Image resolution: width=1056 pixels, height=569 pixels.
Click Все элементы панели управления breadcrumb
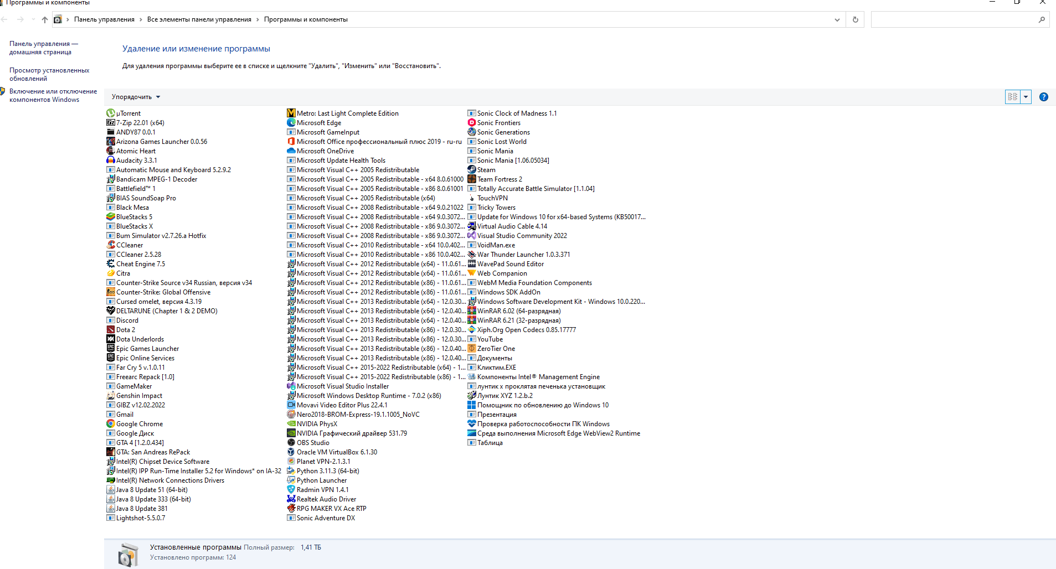199,19
